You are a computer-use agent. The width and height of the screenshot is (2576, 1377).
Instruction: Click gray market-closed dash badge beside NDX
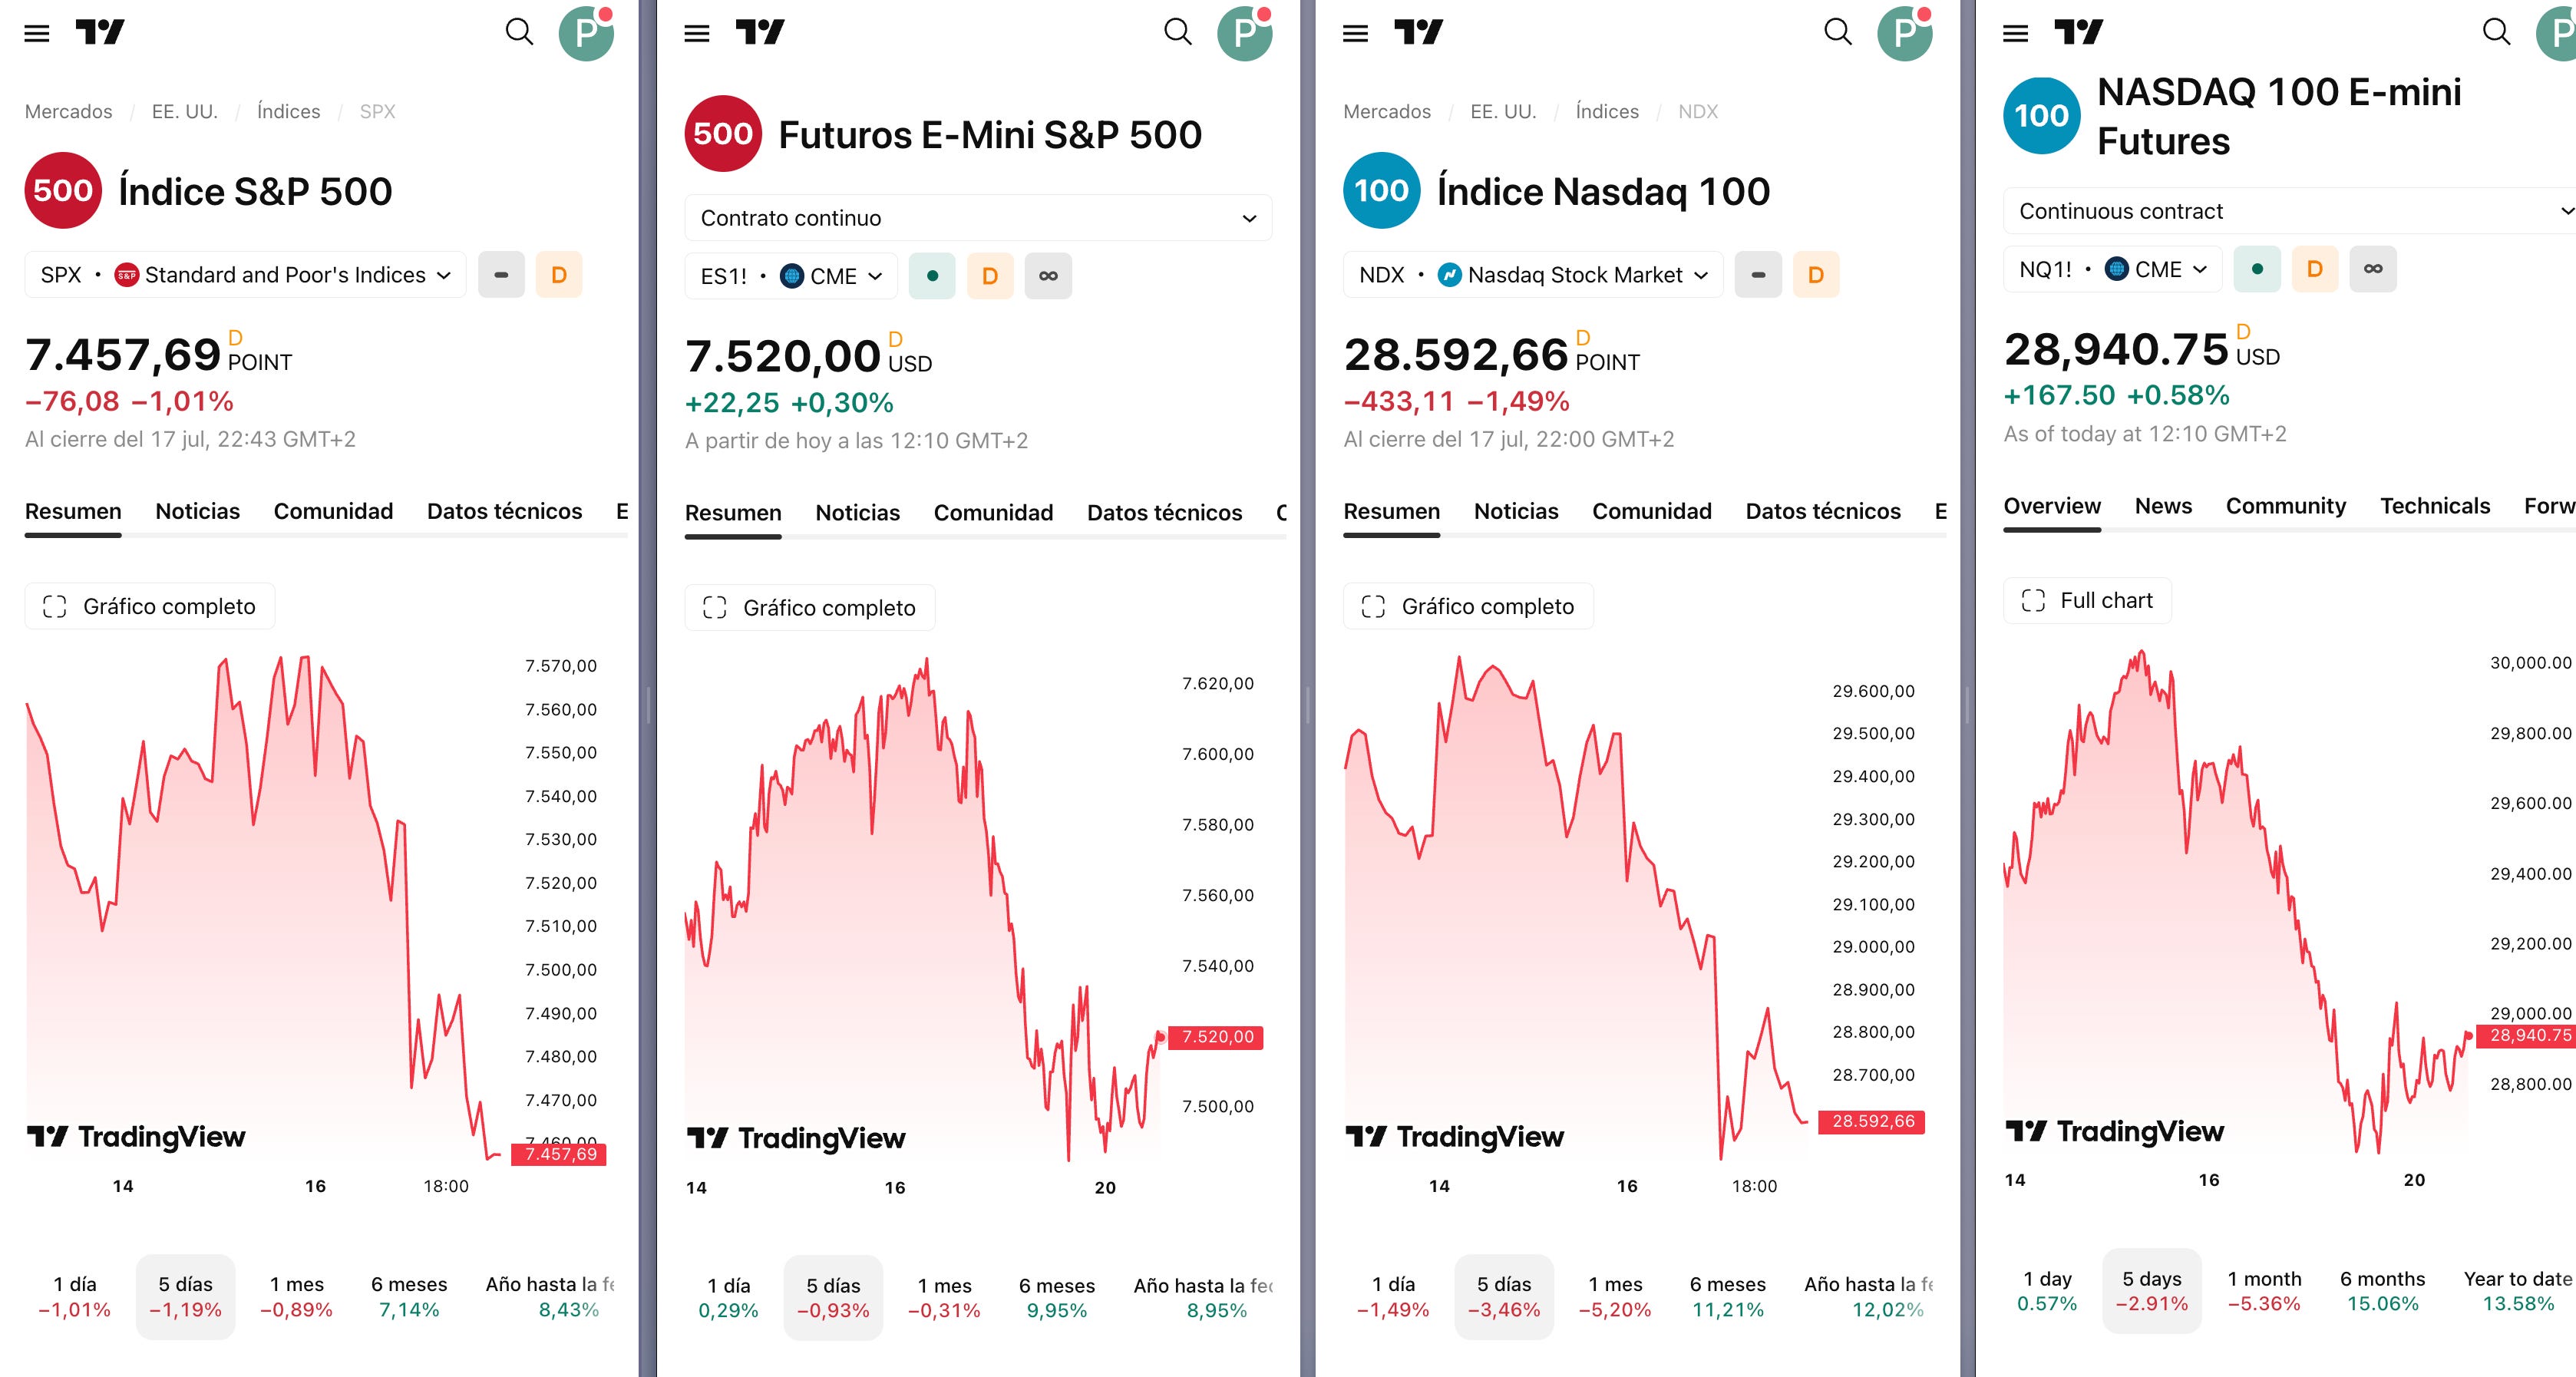point(1758,275)
